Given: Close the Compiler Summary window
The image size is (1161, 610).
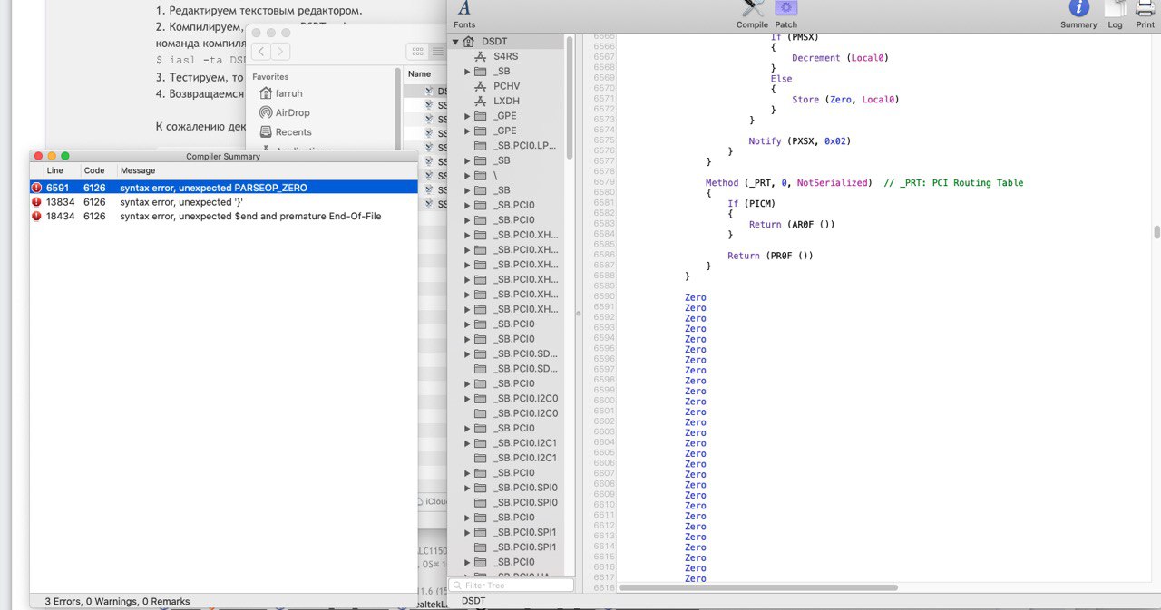Looking at the screenshot, I should [x=38, y=156].
